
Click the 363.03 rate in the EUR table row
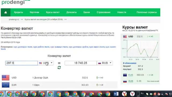pyautogui.click(x=85, y=85)
